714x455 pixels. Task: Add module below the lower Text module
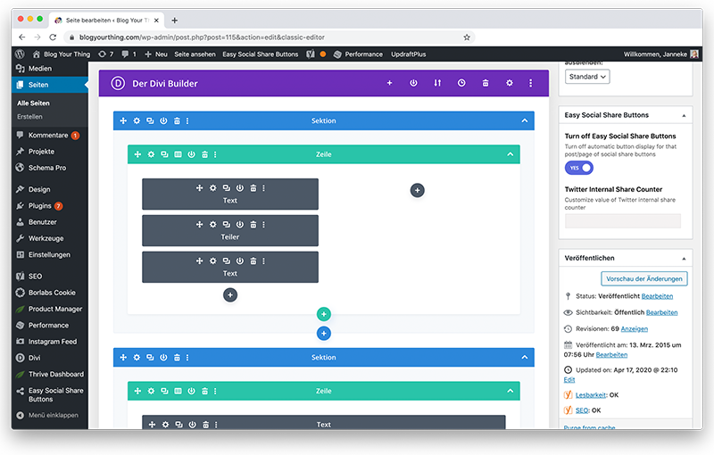[x=230, y=294]
